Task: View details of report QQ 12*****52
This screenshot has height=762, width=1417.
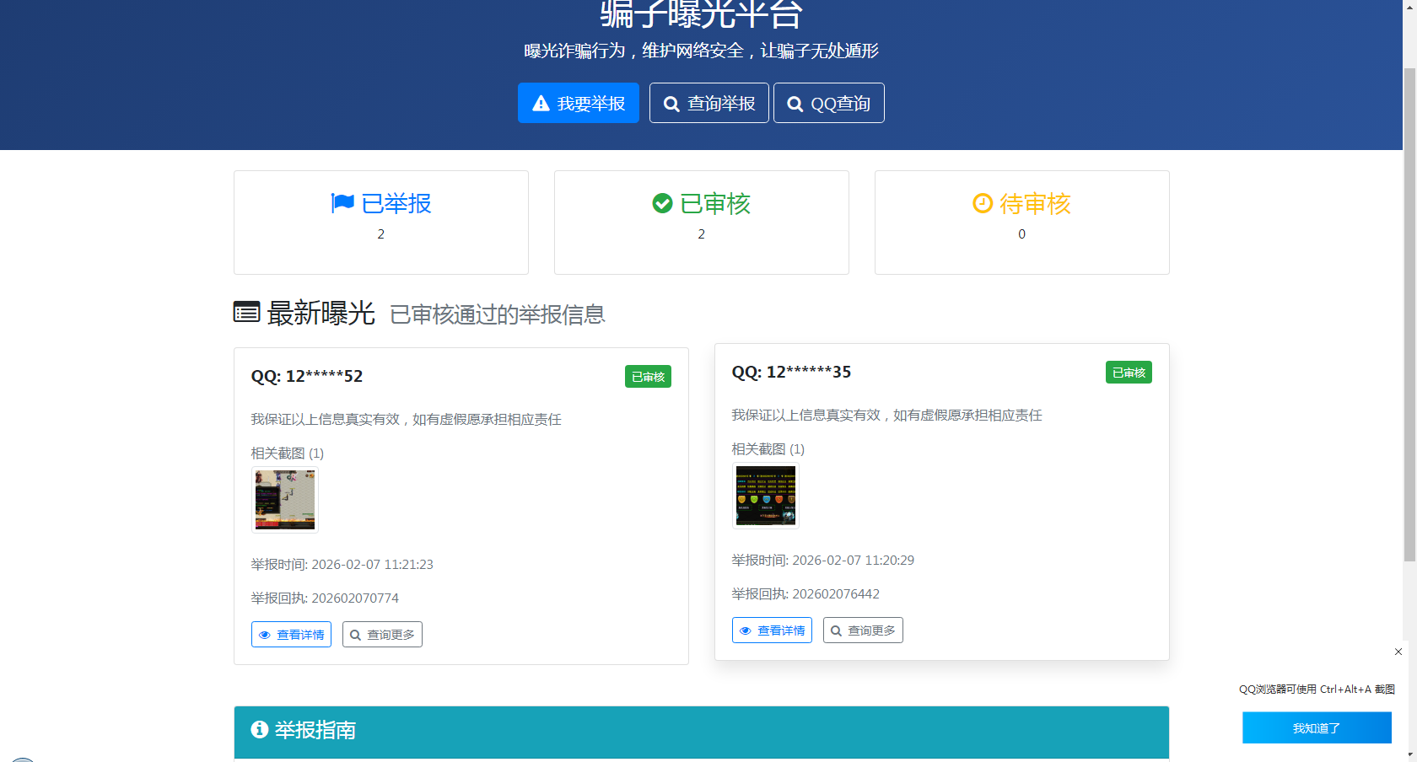Action: point(291,635)
